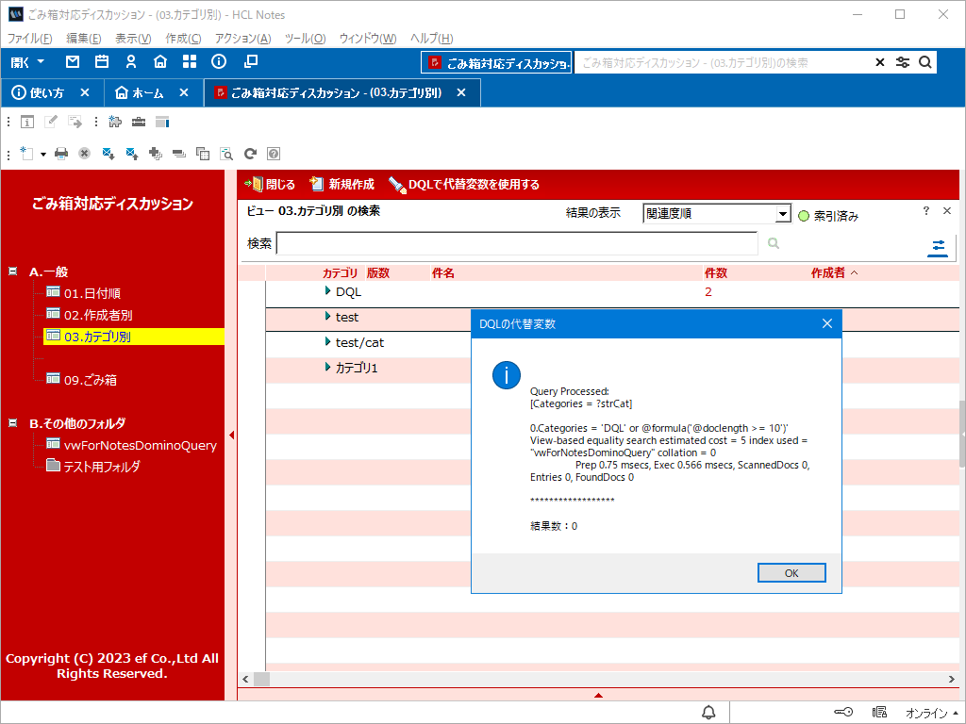Click the 新規作成 action button
This screenshot has height=724, width=966.
coord(341,185)
